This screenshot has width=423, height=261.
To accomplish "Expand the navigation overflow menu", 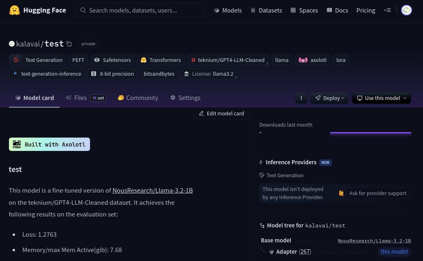I will 387,11.
